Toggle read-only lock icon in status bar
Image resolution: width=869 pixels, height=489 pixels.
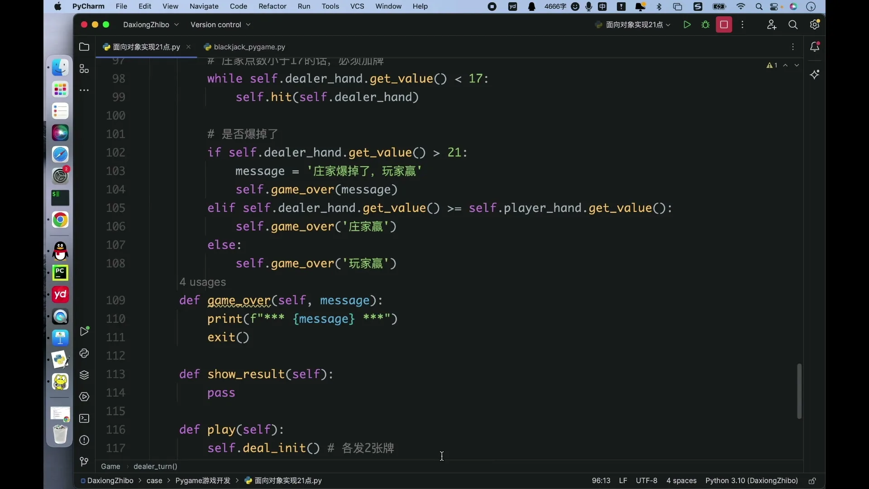click(x=812, y=481)
